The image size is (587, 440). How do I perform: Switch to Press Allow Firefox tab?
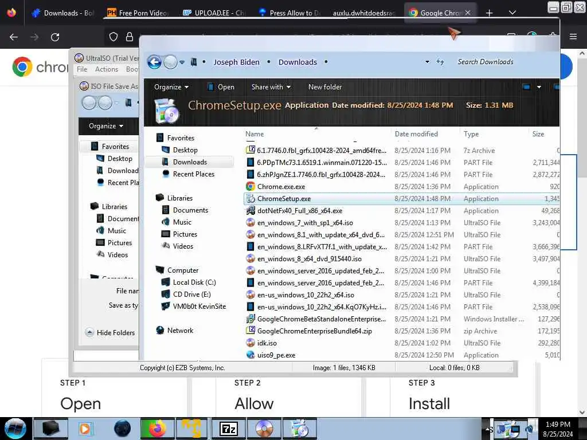tap(289, 13)
